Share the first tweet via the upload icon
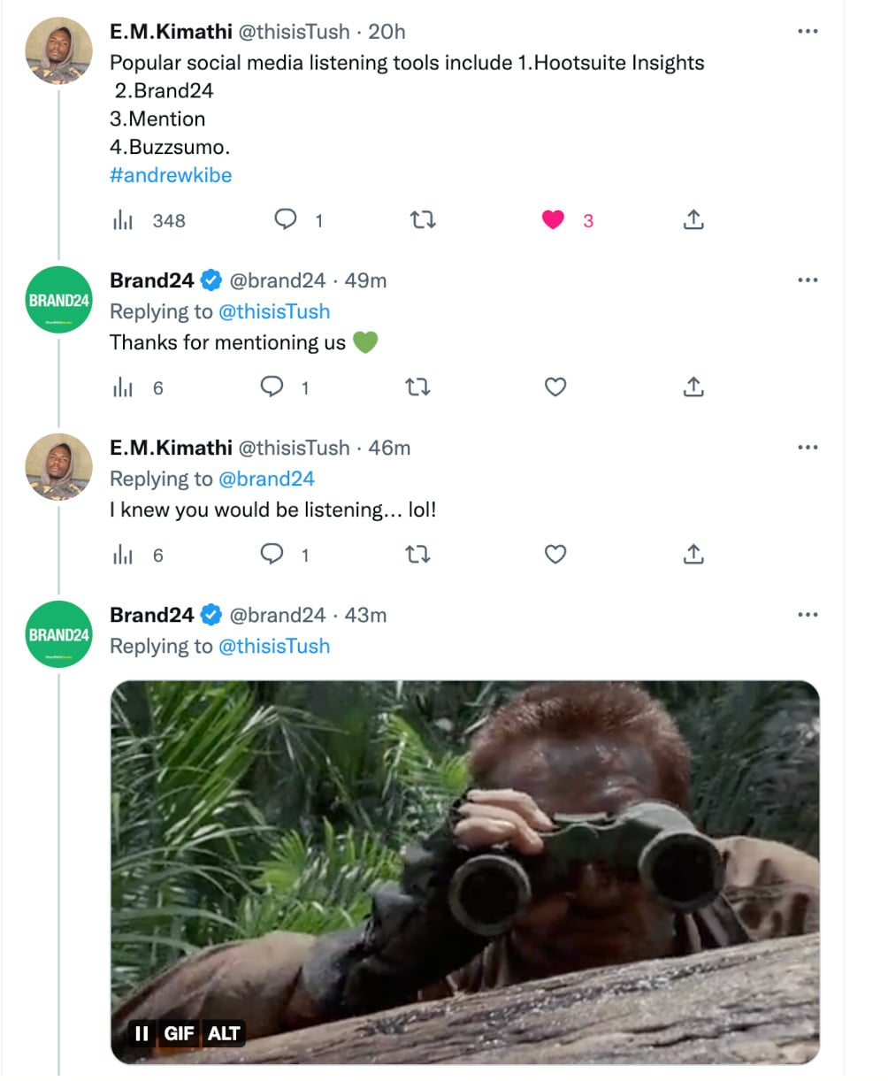 (693, 219)
